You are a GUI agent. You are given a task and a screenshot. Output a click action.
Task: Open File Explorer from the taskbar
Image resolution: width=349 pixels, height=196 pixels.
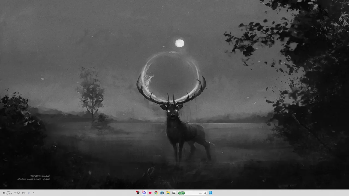tap(168, 193)
